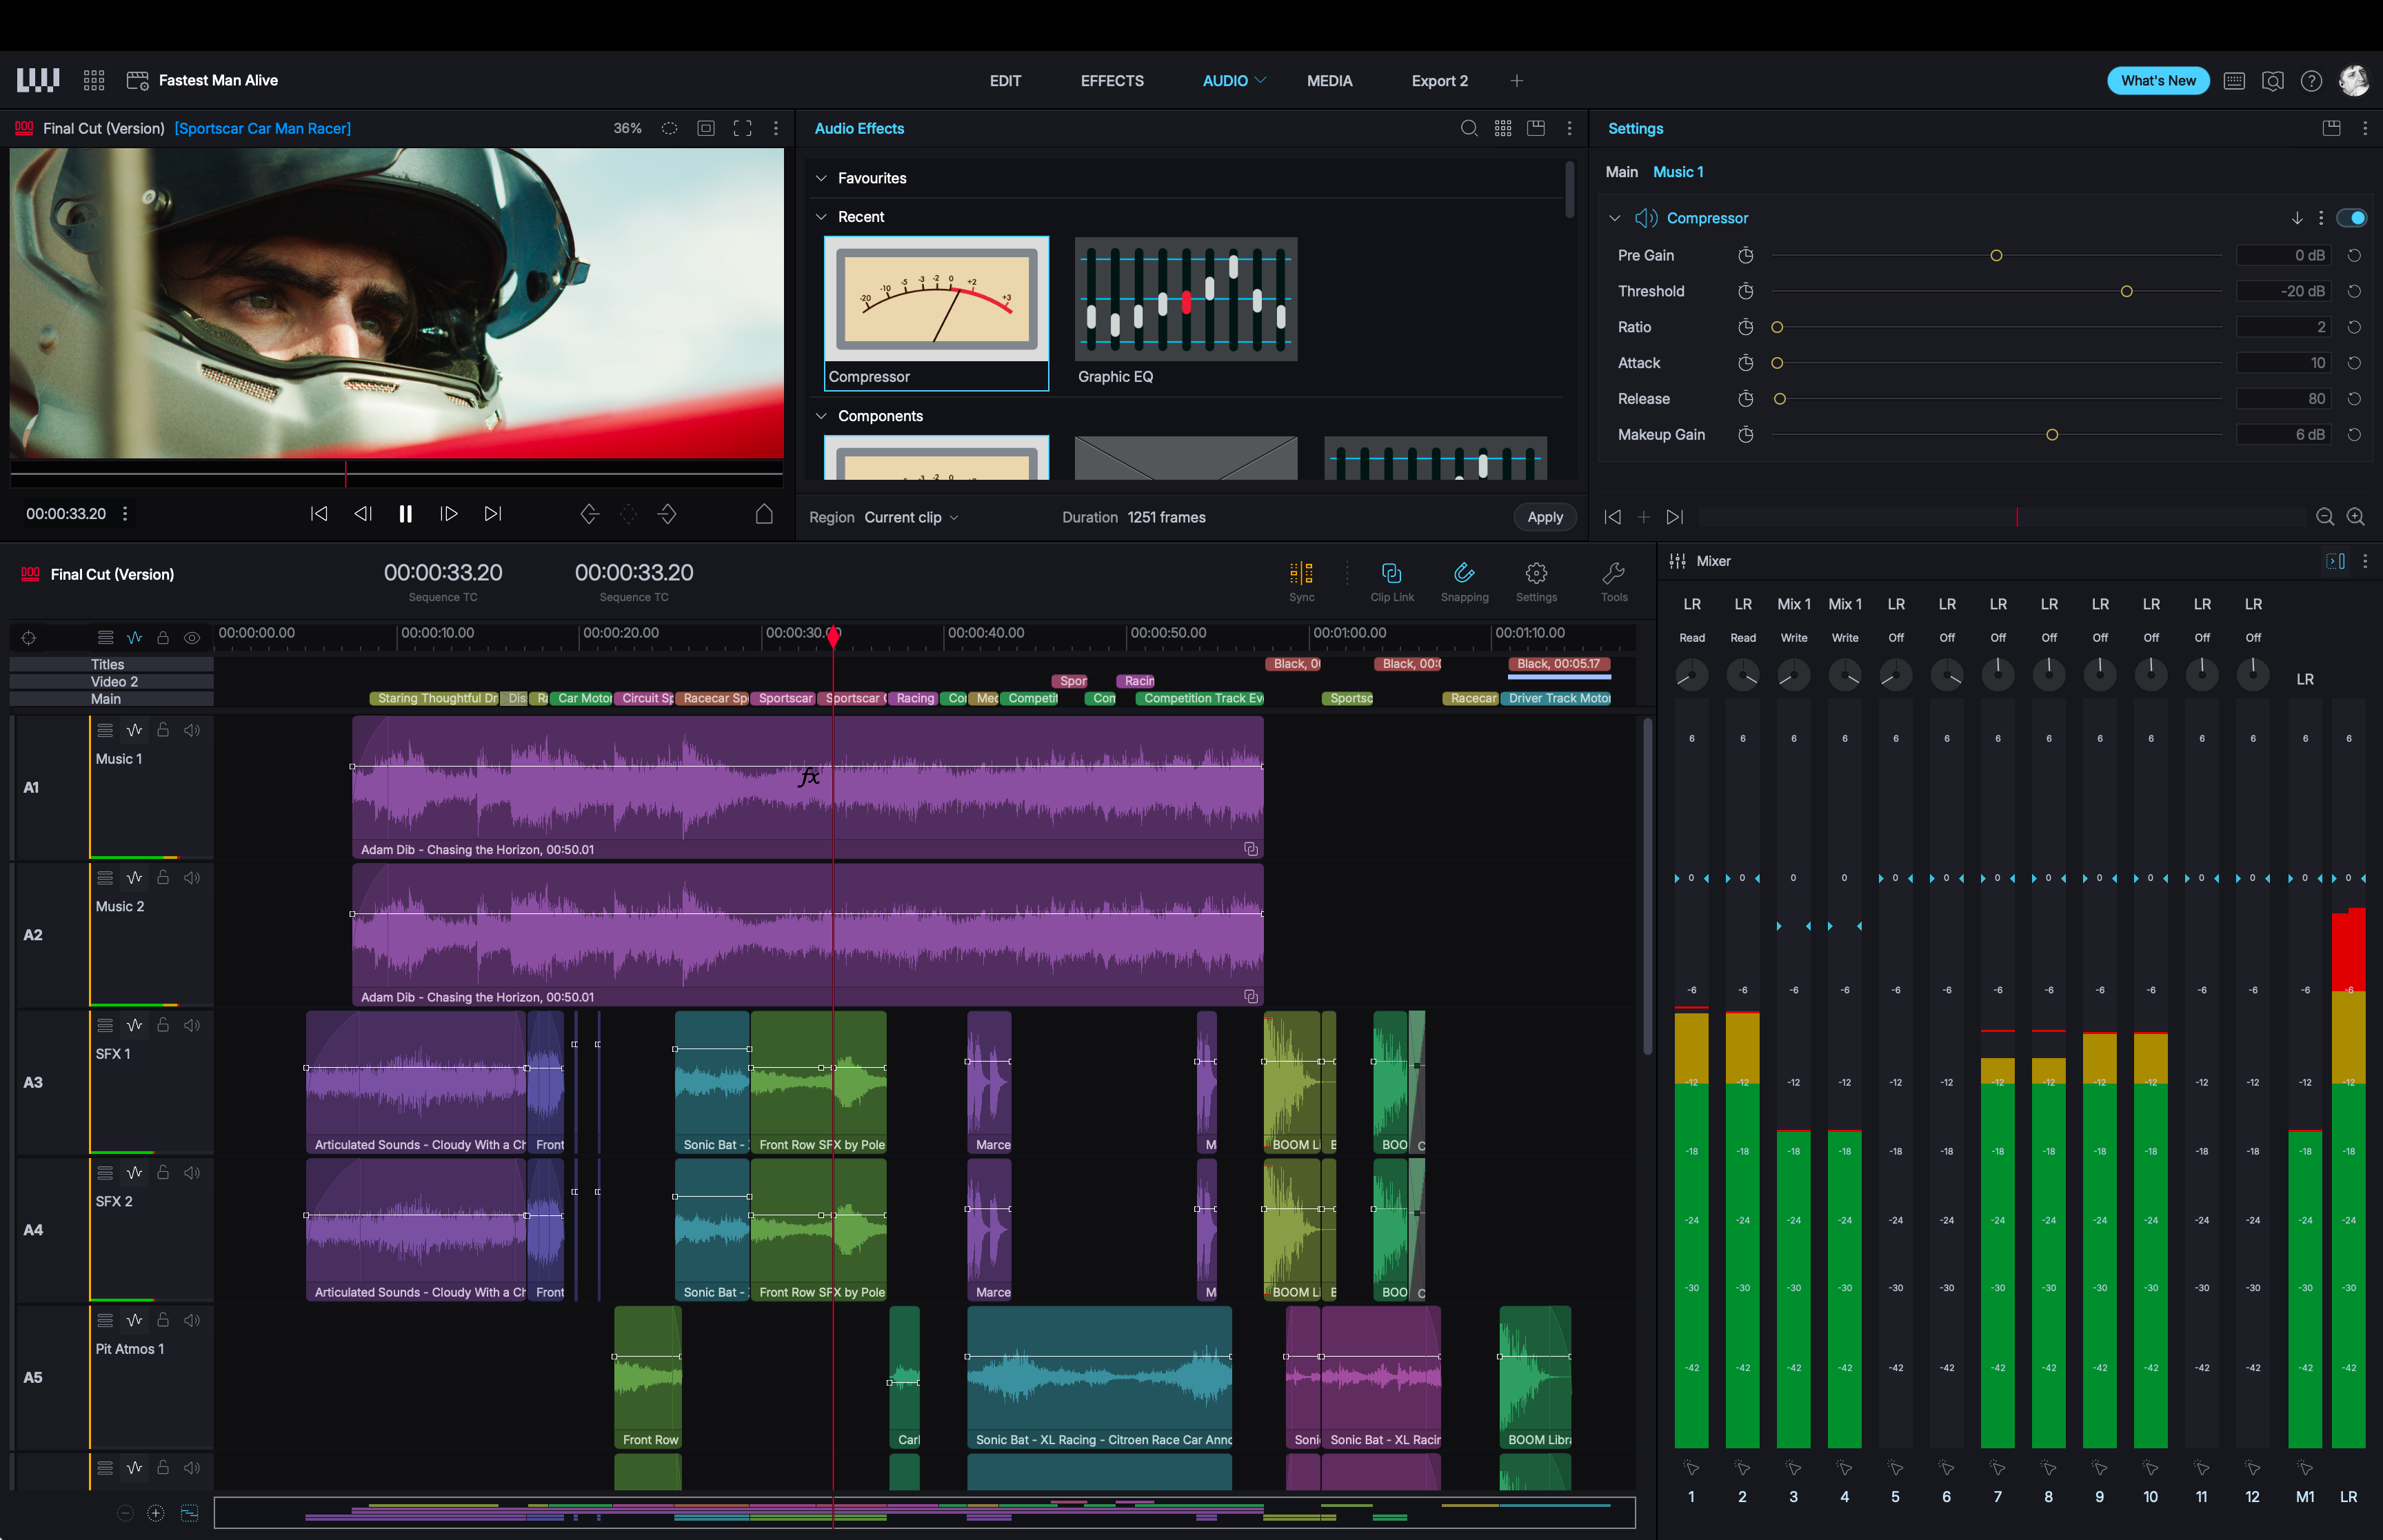Screen dimensions: 2383x1540
Task: Toggle keyframing stopwatch for Ratio
Action: (1745, 327)
